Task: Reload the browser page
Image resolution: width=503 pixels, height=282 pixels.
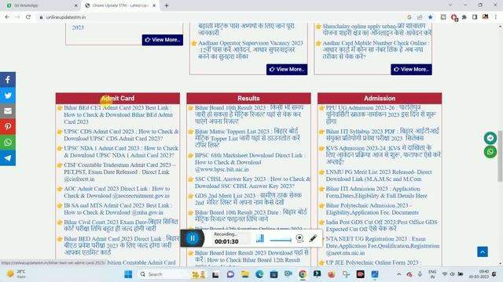Action: (28, 17)
